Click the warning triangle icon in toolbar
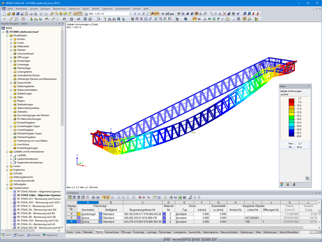Screen dimensions: 322x242 coord(220,14)
